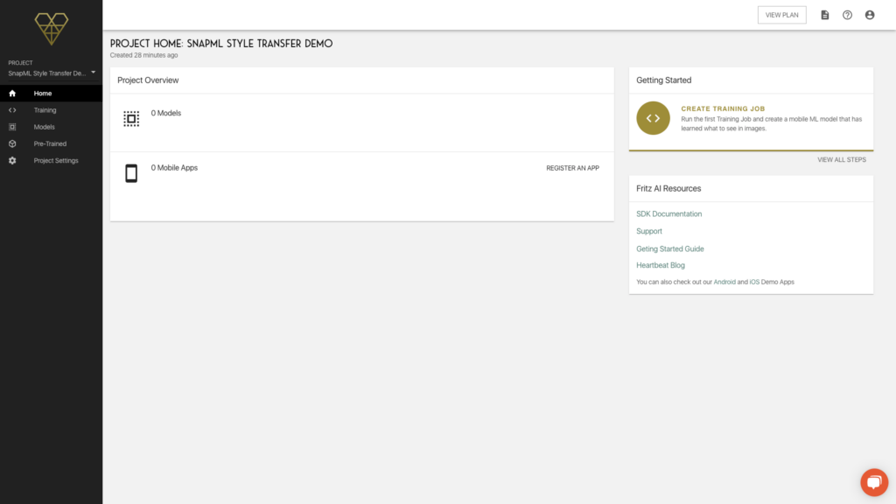Click the Pre-Trained cube icon in sidebar
The height and width of the screenshot is (504, 896).
12,144
